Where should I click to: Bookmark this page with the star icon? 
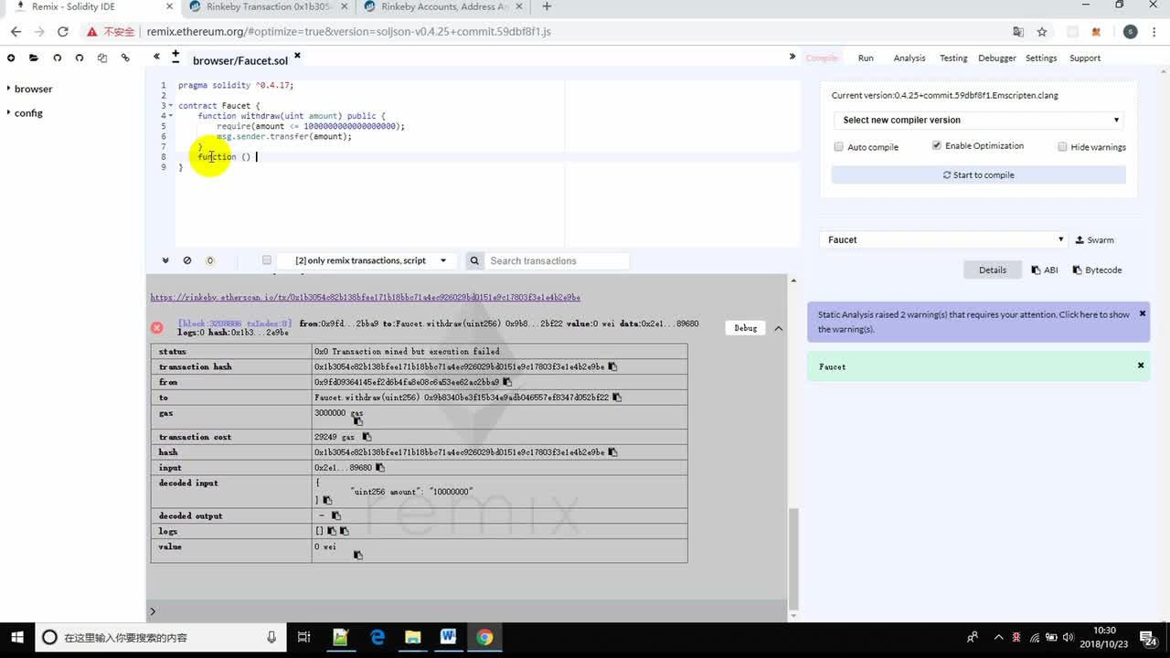[x=1042, y=32]
